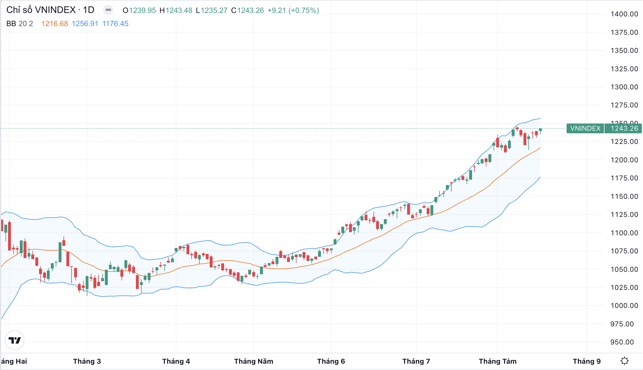Click the 1100.00 price axis label
The height and width of the screenshot is (370, 643).
[x=624, y=233]
